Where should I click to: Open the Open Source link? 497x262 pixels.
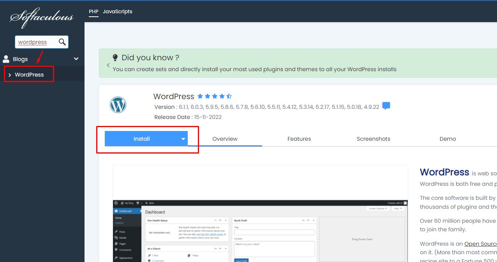tap(481, 244)
